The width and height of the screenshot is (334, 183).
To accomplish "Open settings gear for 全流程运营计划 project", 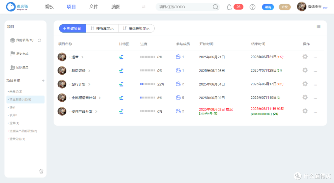I will click(305, 97).
